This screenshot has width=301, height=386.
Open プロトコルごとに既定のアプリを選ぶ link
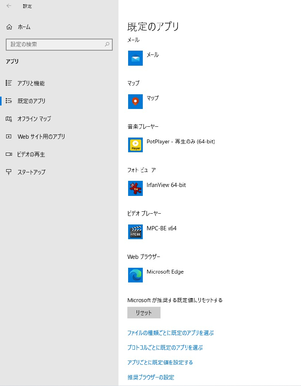[x=165, y=348]
